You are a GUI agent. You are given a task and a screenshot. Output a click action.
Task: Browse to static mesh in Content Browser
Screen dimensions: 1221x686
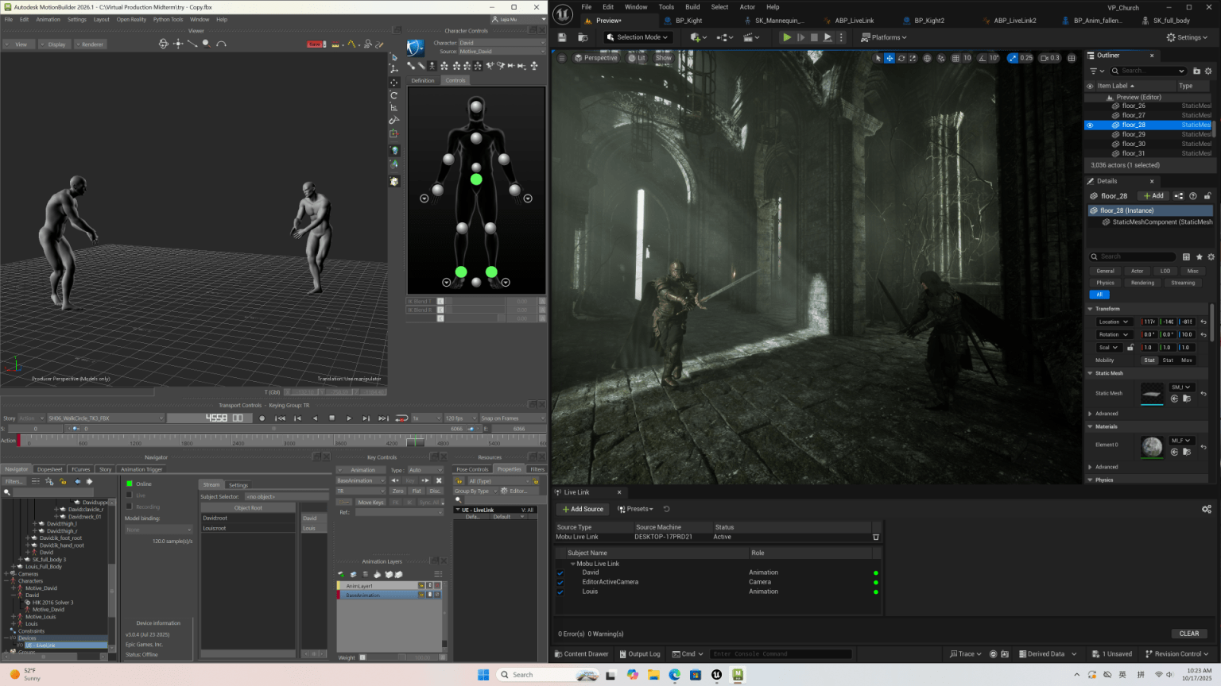point(1187,399)
